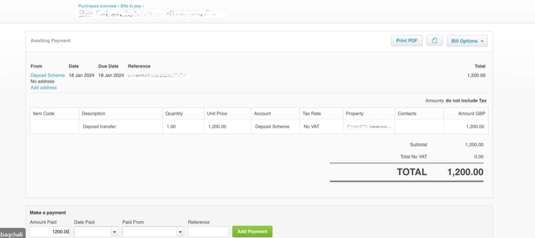Click the Description column header
The height and width of the screenshot is (238, 535).
pyautogui.click(x=94, y=113)
